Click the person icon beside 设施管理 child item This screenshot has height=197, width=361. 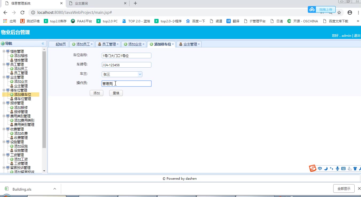pyautogui.click(x=12, y=150)
